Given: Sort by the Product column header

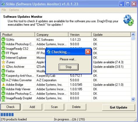Looking at the screenshot, I should point(18,35).
